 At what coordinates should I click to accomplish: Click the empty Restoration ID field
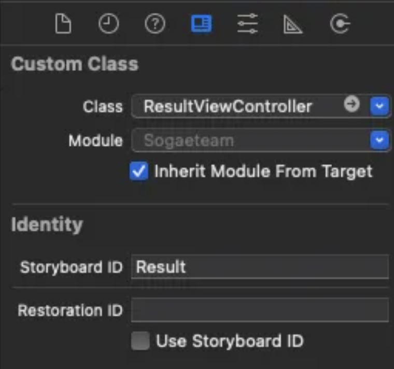(x=260, y=310)
